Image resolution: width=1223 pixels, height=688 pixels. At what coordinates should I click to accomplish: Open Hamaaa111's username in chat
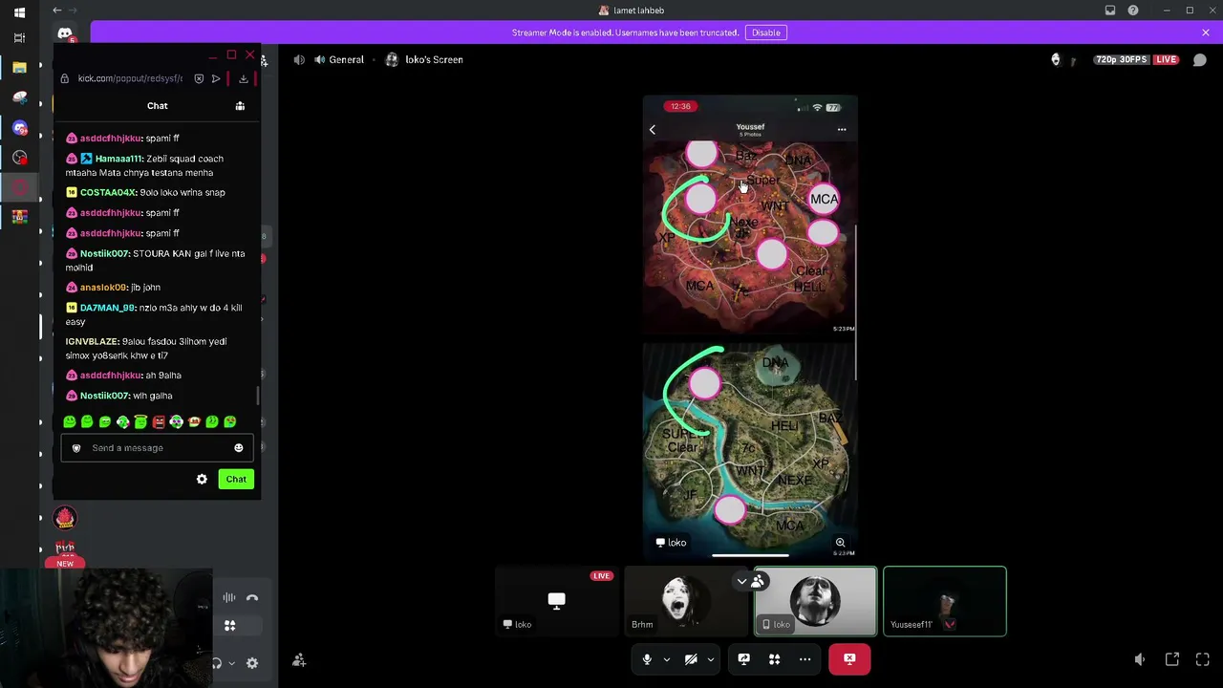coord(118,159)
